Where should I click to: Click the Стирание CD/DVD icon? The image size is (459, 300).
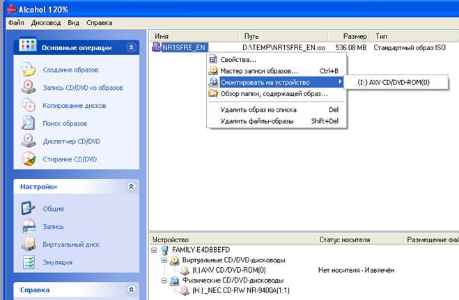click(x=28, y=159)
